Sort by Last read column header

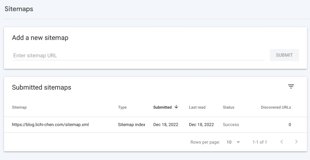point(197,107)
